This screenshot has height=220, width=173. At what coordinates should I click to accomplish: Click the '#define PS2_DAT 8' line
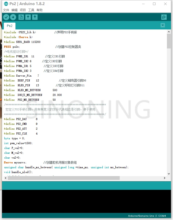point(21,119)
